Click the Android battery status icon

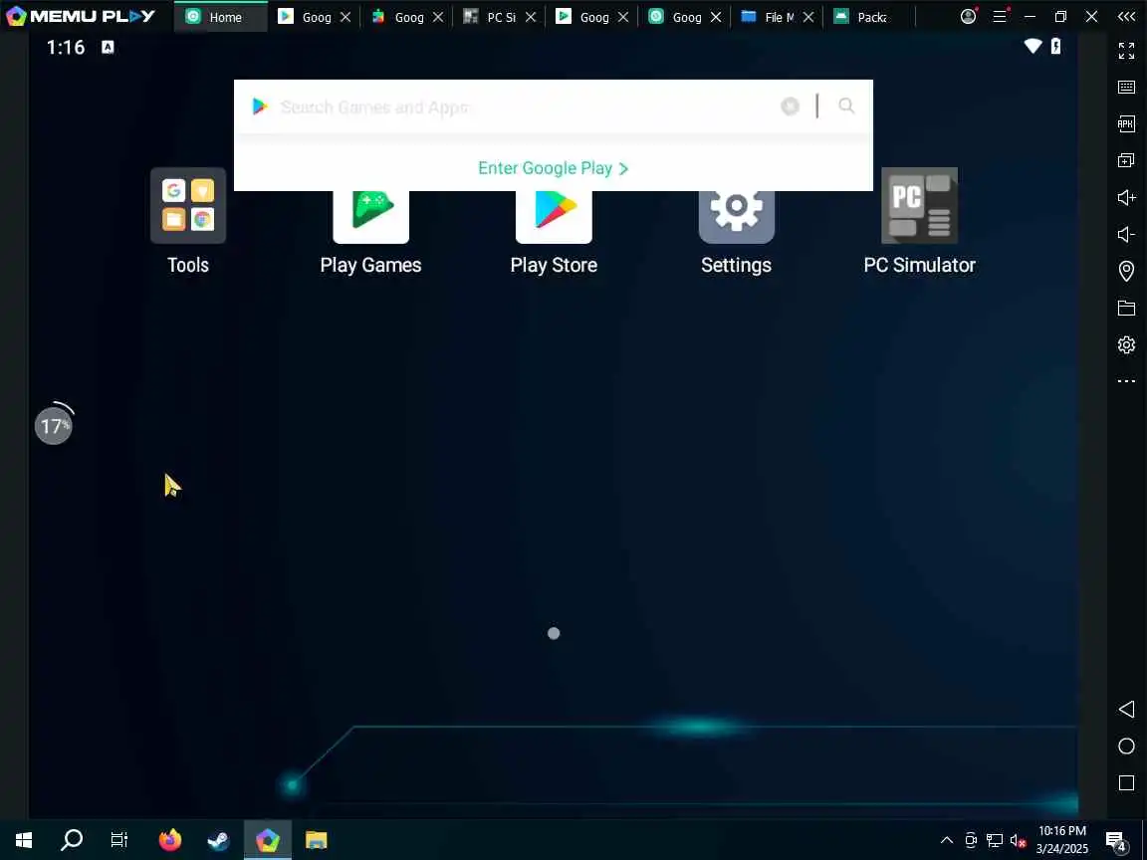tap(1055, 46)
